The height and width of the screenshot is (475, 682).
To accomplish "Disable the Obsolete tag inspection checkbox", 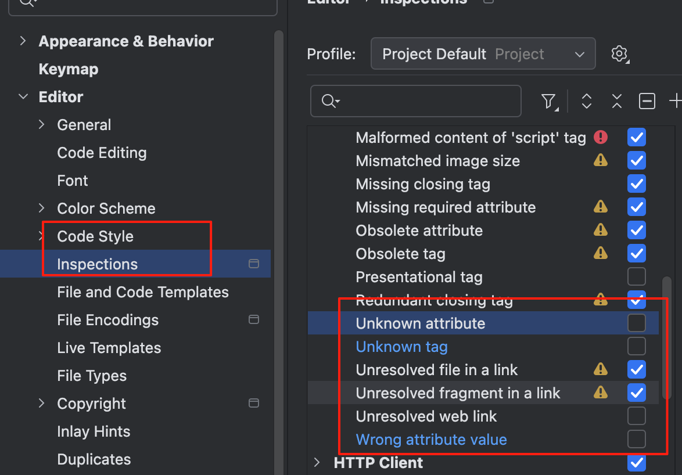I will click(x=636, y=253).
